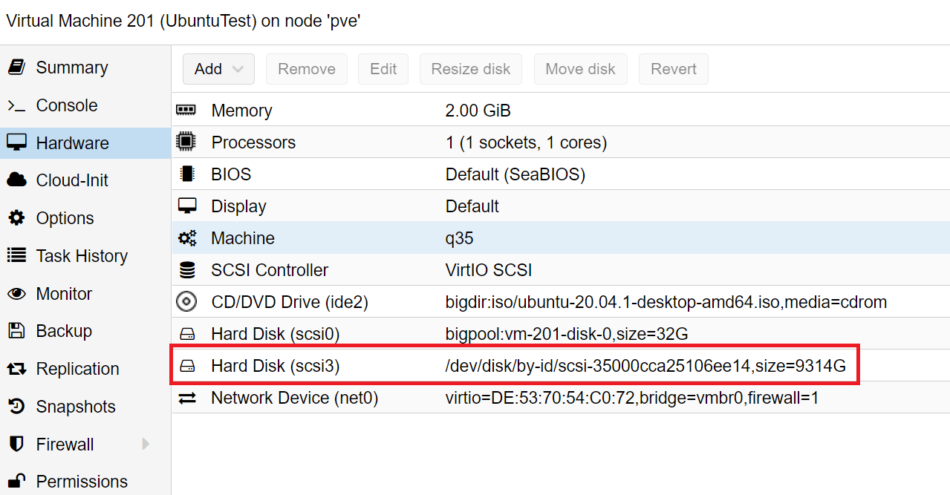This screenshot has height=495, width=950.
Task: Click the Resize disk button
Action: point(470,68)
